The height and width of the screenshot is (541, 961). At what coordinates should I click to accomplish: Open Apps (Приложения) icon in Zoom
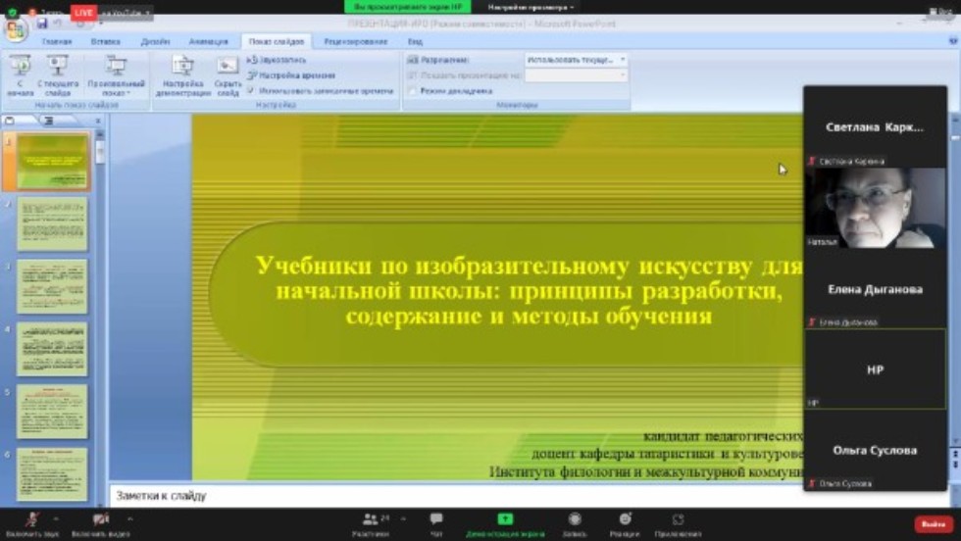click(x=678, y=518)
